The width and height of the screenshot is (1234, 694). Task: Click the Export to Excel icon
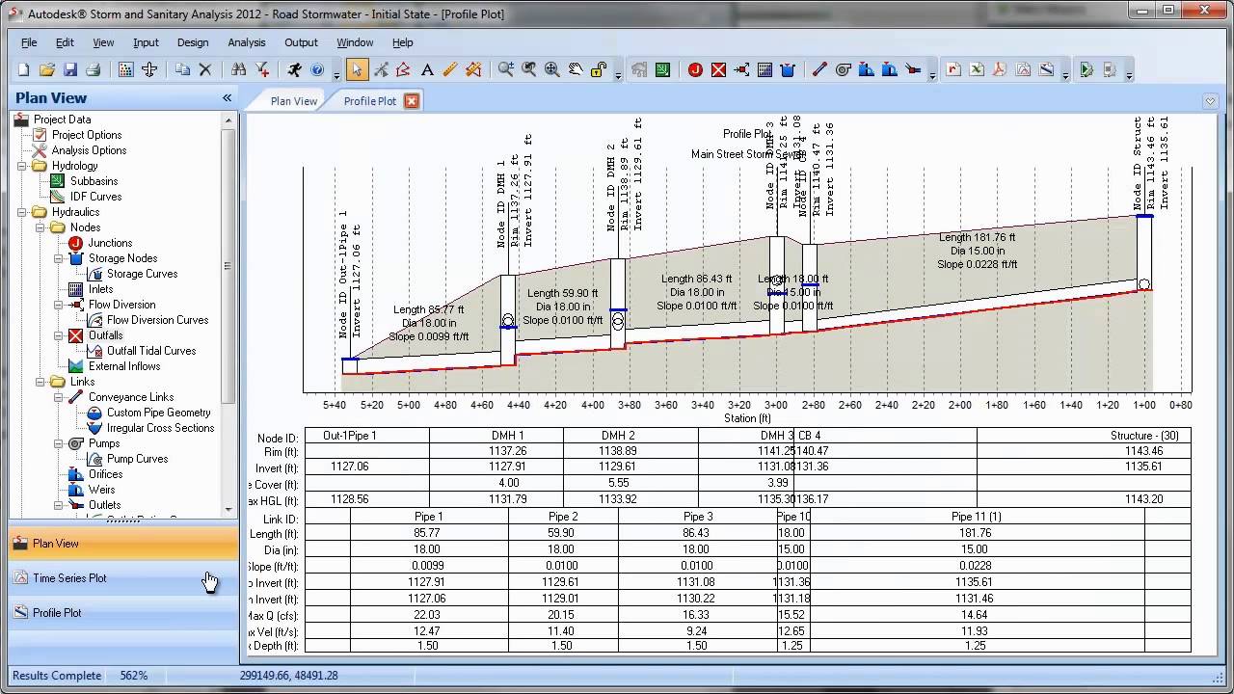click(x=977, y=69)
